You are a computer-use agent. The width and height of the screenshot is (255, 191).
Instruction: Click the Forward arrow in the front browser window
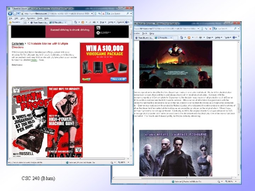[15, 13]
